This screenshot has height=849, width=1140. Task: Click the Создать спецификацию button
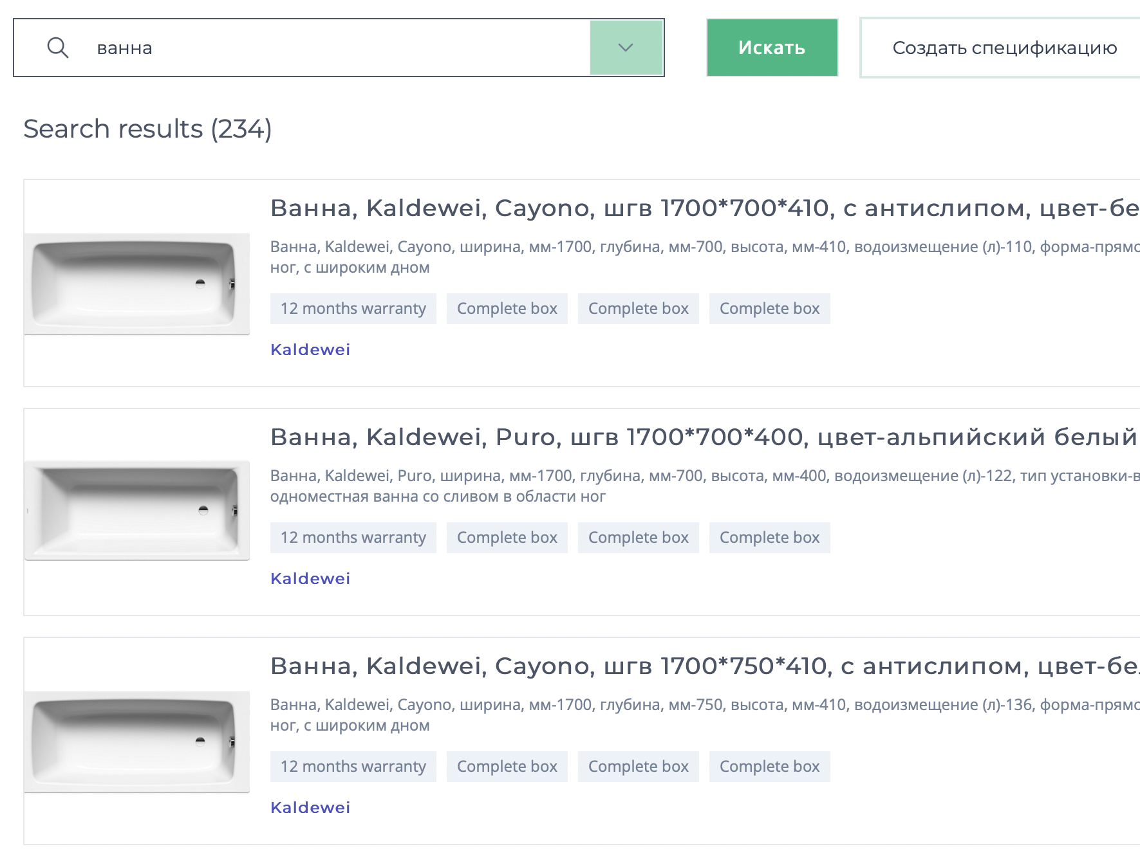(x=1004, y=47)
